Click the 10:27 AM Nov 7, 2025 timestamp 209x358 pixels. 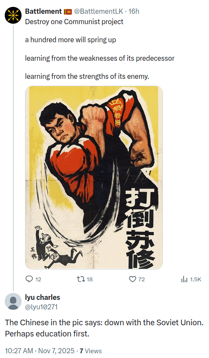pyautogui.click(x=40, y=351)
